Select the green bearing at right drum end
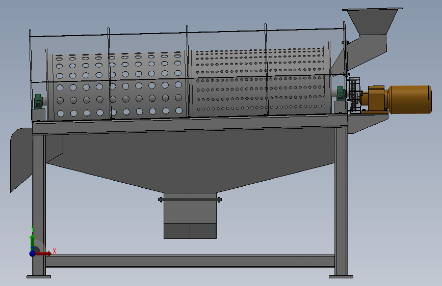The image size is (442, 286). (340, 94)
